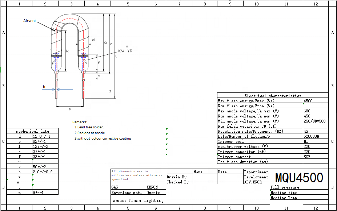The height and width of the screenshot is (211, 337).
Task: Click the 'MQU4500' model title
Action: coord(299,177)
